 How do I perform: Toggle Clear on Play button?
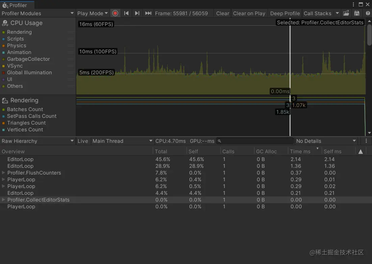point(249,13)
